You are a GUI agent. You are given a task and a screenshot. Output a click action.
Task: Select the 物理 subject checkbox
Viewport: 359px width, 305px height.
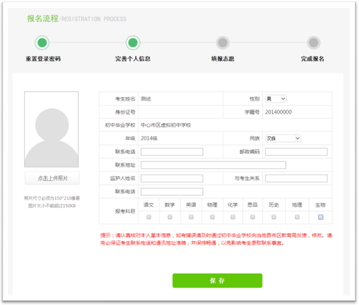coord(211,217)
